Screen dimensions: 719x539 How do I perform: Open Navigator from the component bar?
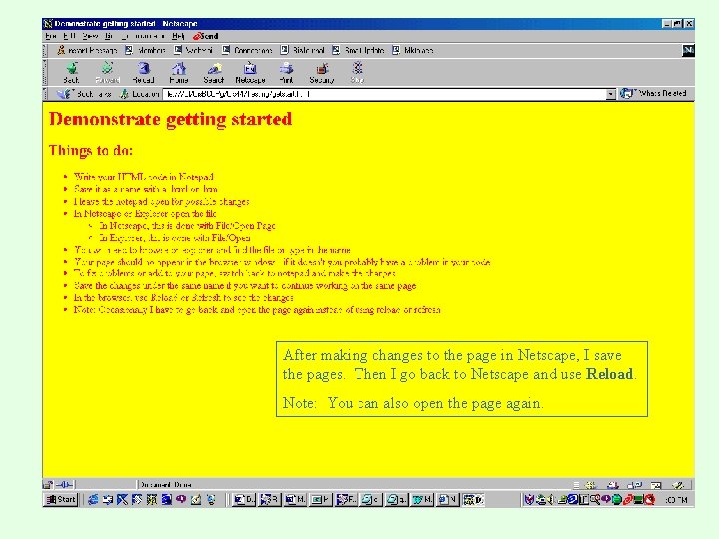point(590,485)
